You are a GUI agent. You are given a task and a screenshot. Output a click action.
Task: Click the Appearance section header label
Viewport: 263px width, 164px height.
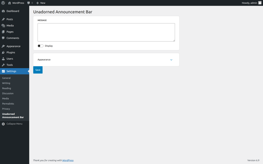(44, 60)
